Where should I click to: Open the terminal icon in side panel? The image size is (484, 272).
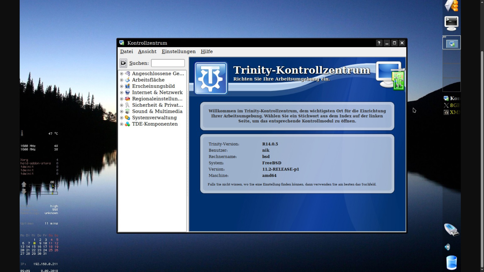point(451,23)
